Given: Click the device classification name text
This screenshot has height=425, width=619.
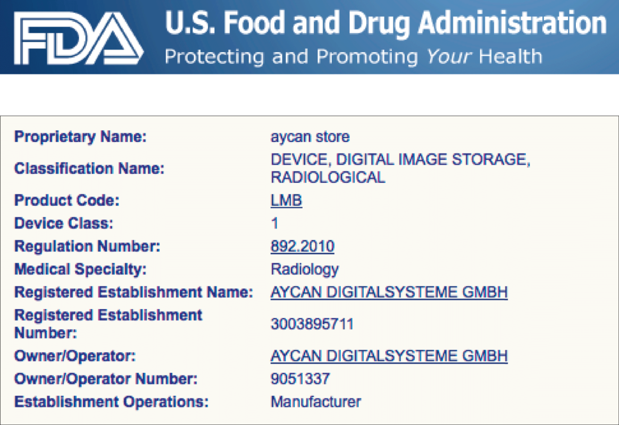Looking at the screenshot, I should [400, 168].
